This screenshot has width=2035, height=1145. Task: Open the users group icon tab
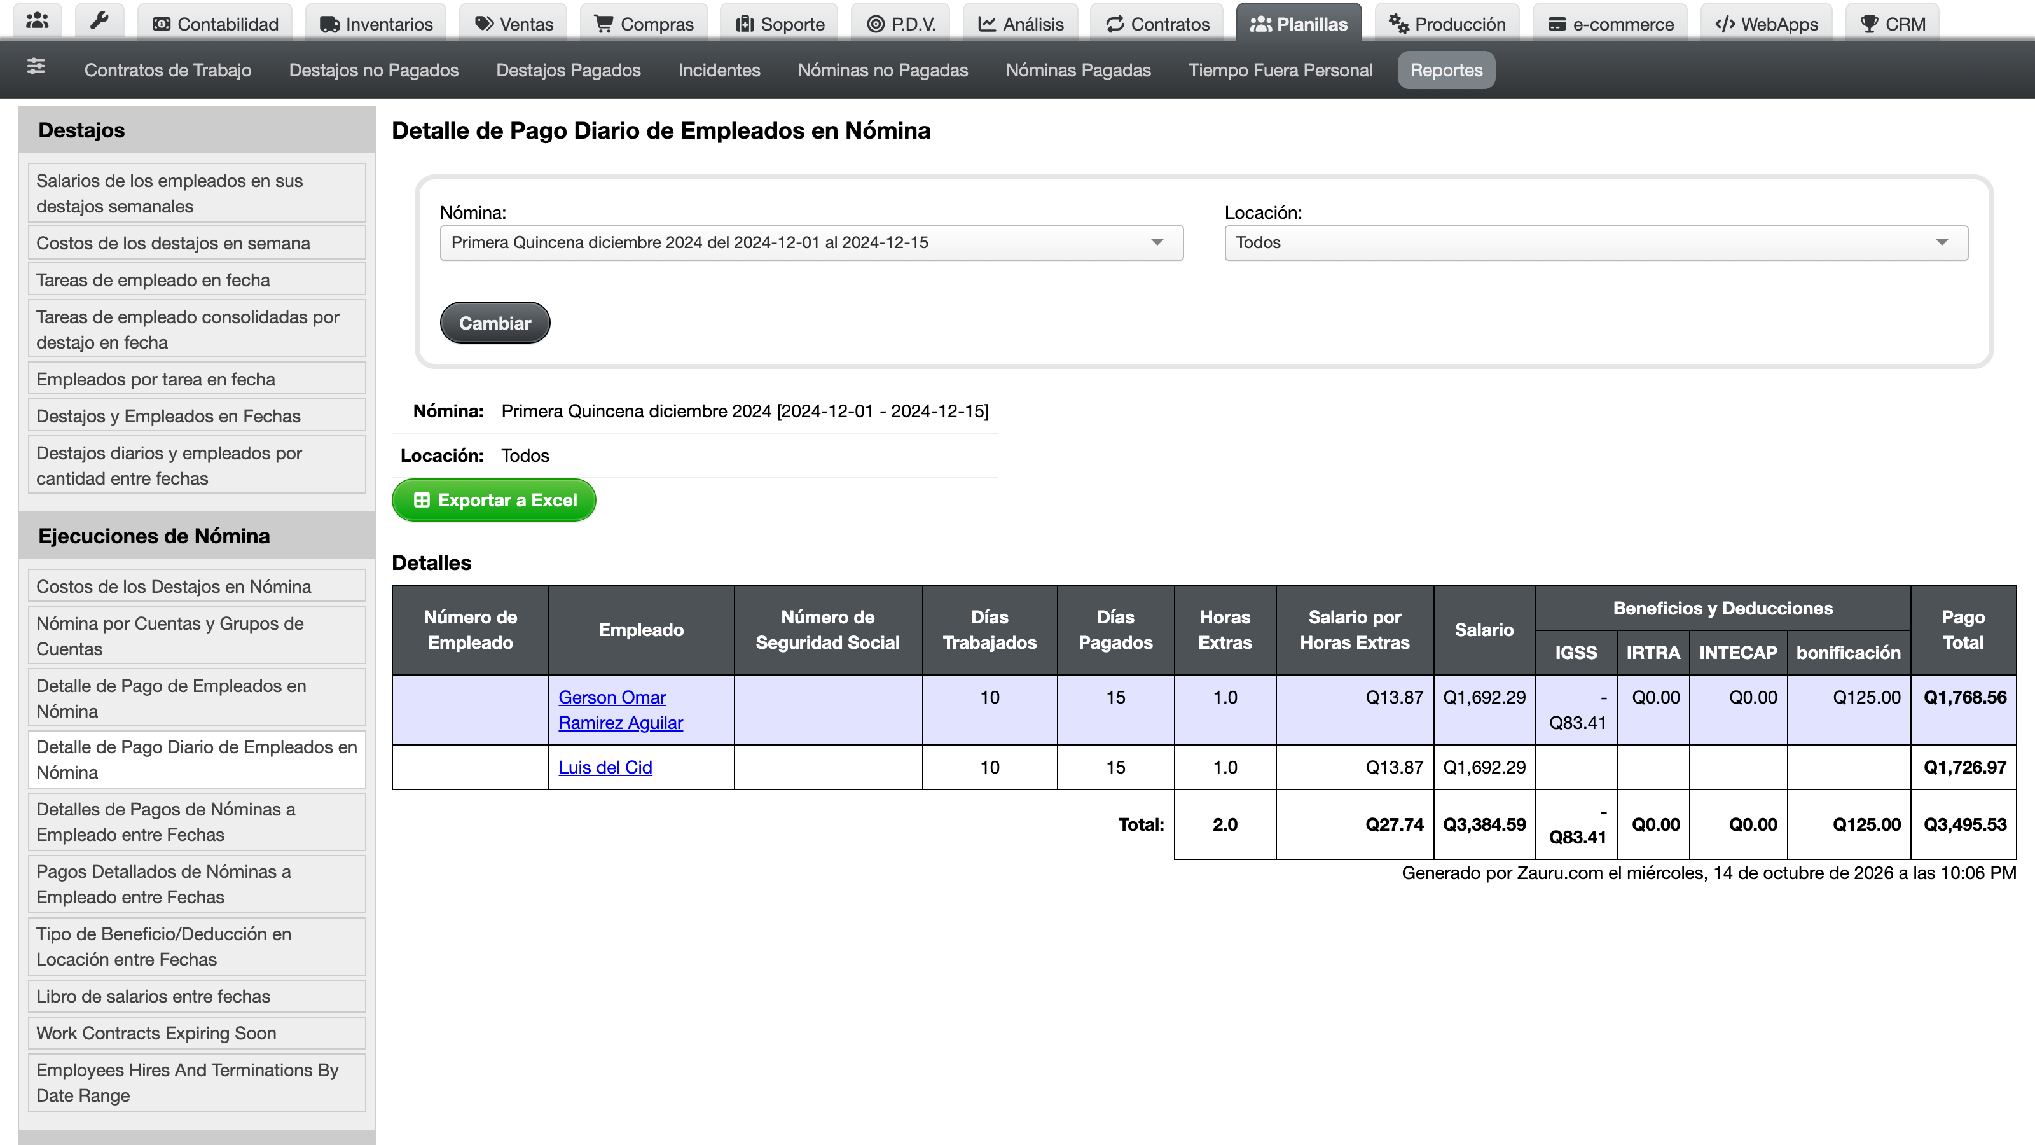(x=37, y=22)
